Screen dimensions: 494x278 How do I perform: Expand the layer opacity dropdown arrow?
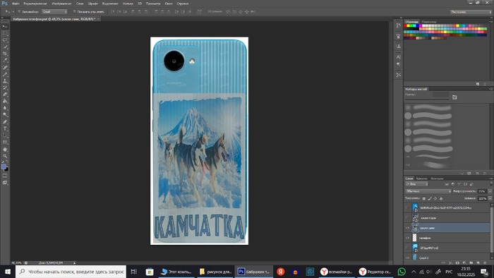tap(490, 191)
